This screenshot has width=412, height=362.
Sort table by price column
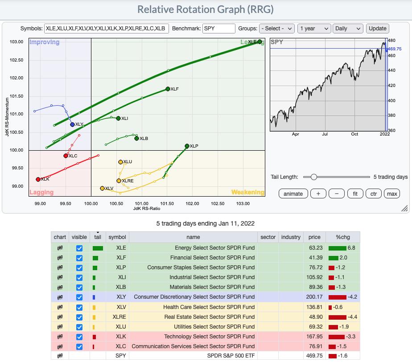pyautogui.click(x=314, y=237)
